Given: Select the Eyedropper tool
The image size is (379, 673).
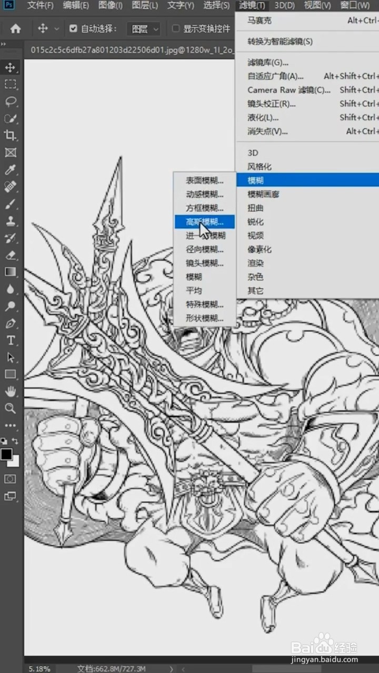Looking at the screenshot, I should click(11, 169).
